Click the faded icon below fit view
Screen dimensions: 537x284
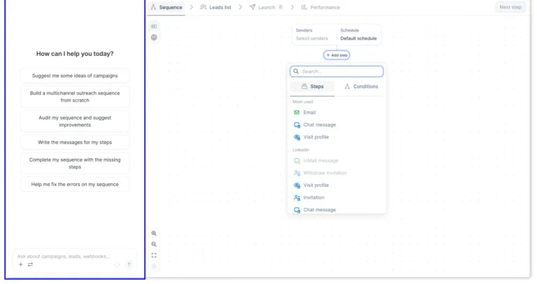pyautogui.click(x=154, y=267)
